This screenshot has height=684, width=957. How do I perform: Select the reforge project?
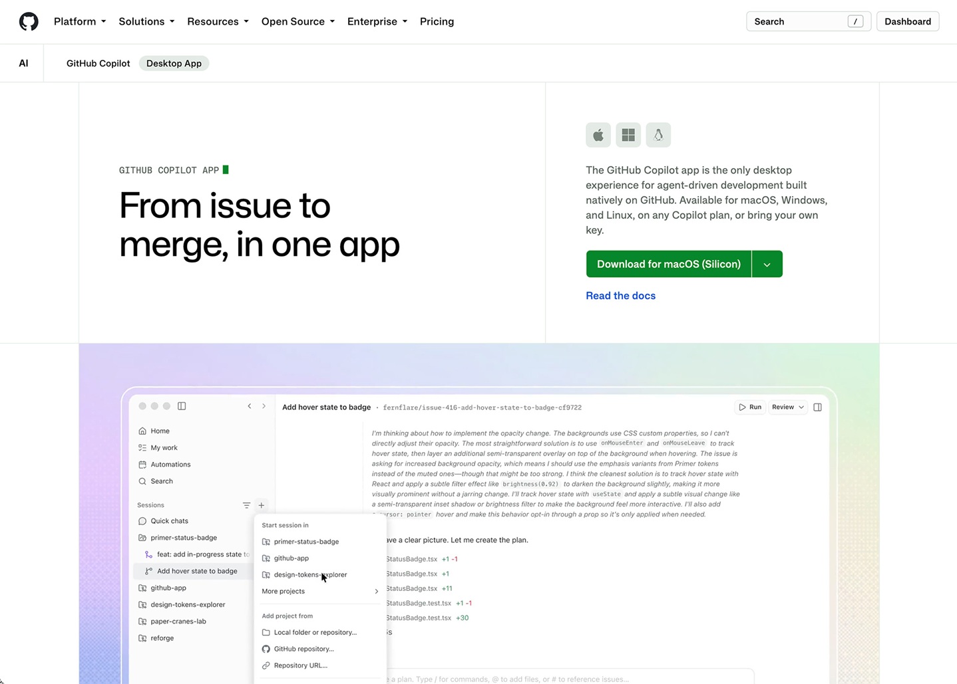[x=156, y=638]
